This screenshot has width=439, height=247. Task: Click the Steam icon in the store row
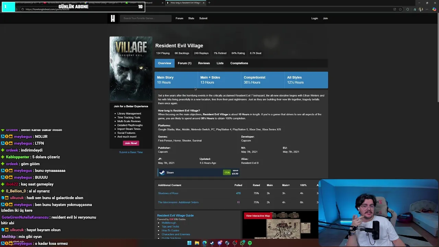pyautogui.click(x=162, y=173)
